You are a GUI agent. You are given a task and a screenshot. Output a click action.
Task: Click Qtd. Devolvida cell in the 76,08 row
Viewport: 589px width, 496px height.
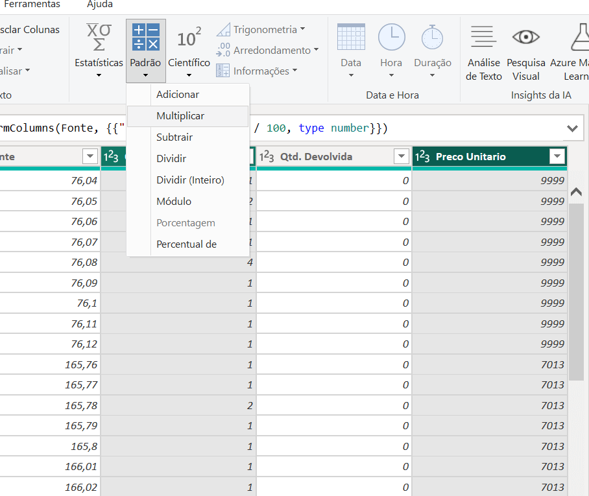click(x=333, y=263)
